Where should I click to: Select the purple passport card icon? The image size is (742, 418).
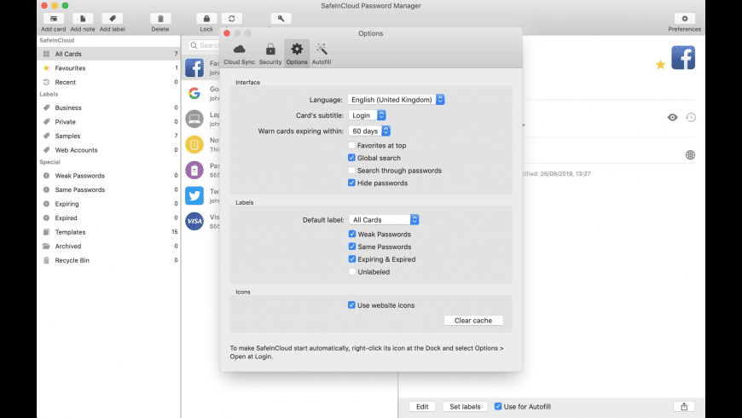[194, 170]
